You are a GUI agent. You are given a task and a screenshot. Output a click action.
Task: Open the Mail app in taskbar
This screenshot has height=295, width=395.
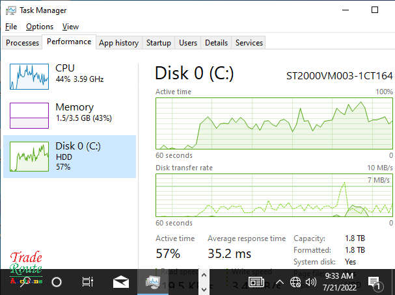pyautogui.click(x=120, y=282)
